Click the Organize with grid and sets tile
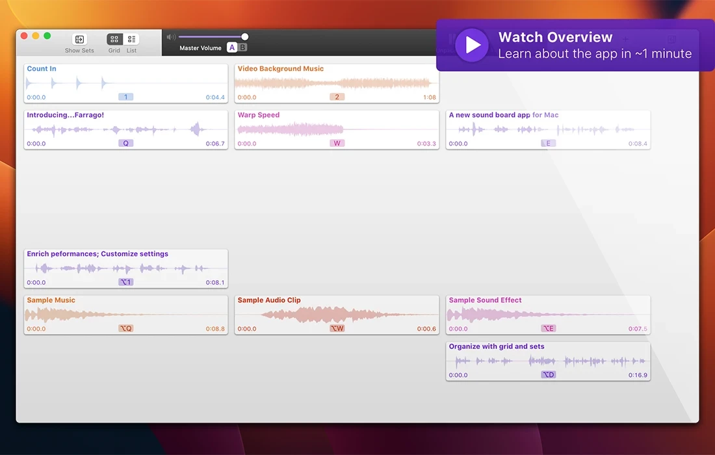This screenshot has height=455, width=715. pyautogui.click(x=547, y=361)
